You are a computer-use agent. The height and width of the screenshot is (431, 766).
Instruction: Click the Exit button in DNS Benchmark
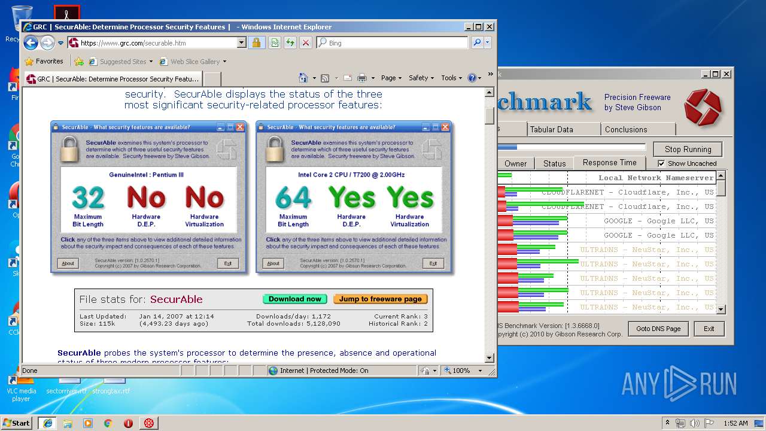point(709,329)
